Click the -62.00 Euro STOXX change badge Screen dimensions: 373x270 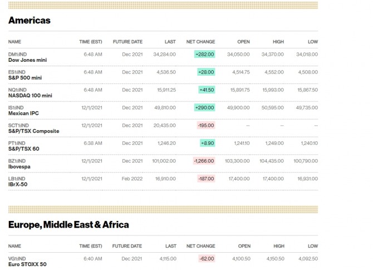point(206,259)
